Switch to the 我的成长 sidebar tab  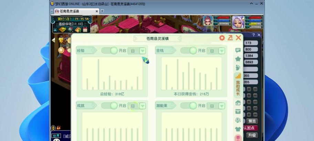coord(238,85)
